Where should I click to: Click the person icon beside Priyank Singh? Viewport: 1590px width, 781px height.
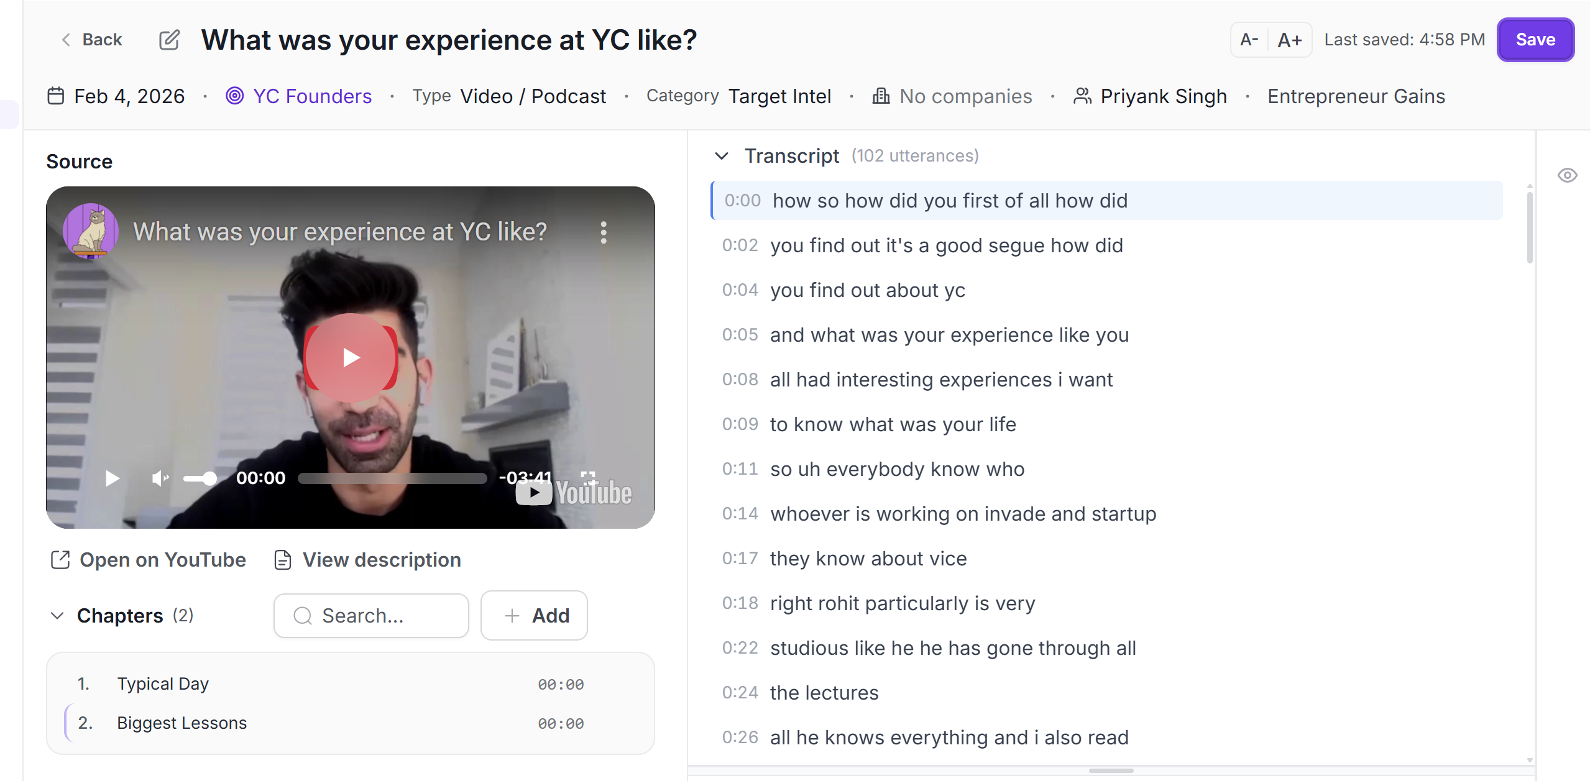click(x=1082, y=96)
